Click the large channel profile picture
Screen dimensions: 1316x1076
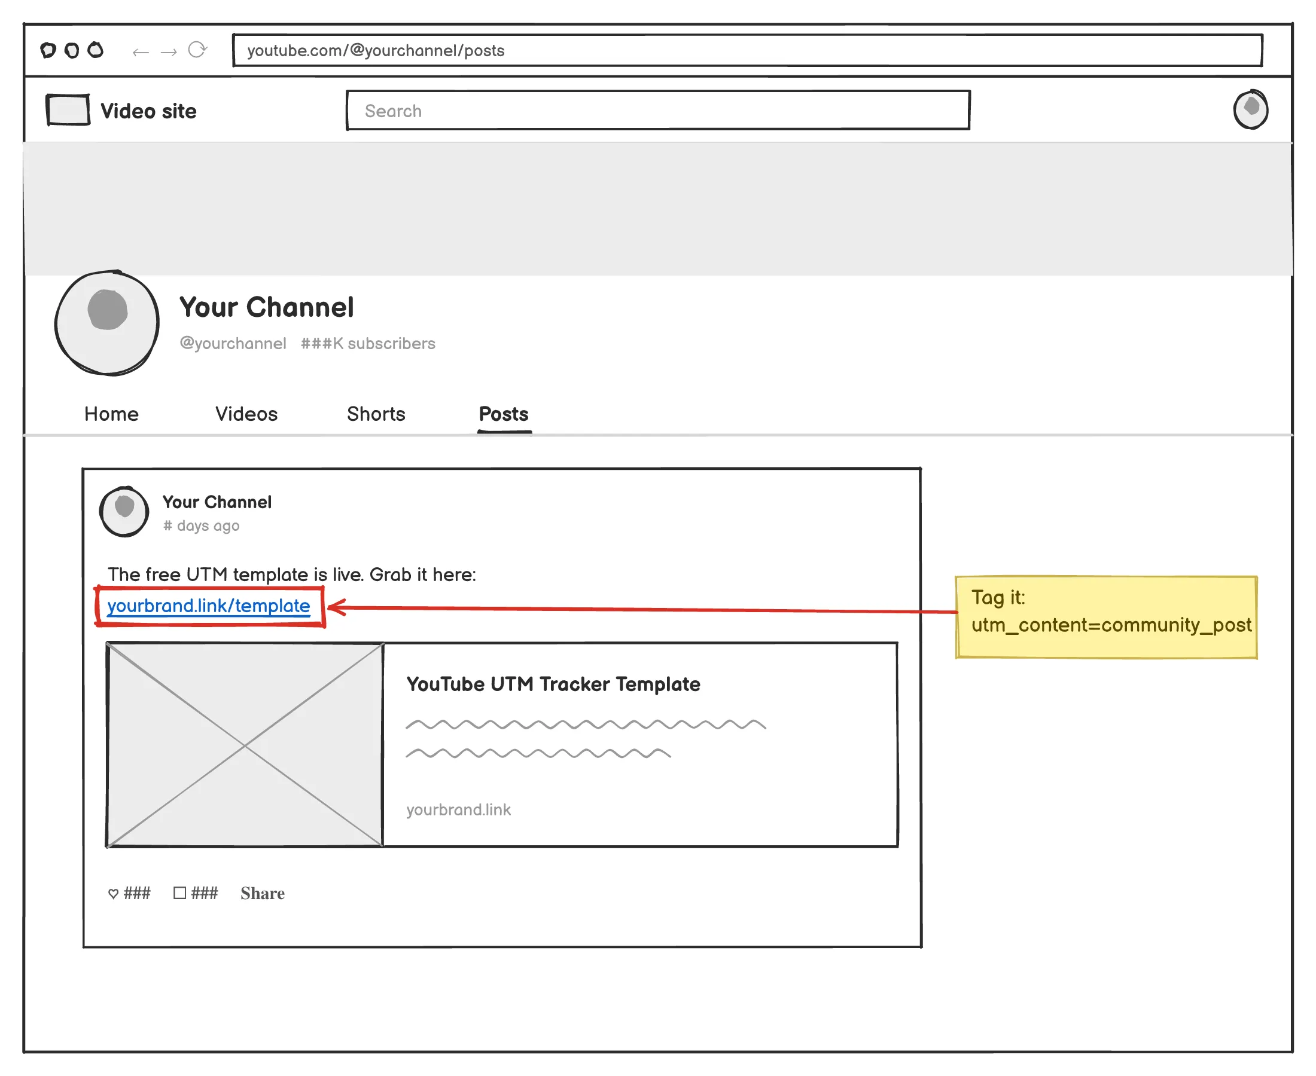coord(107,323)
